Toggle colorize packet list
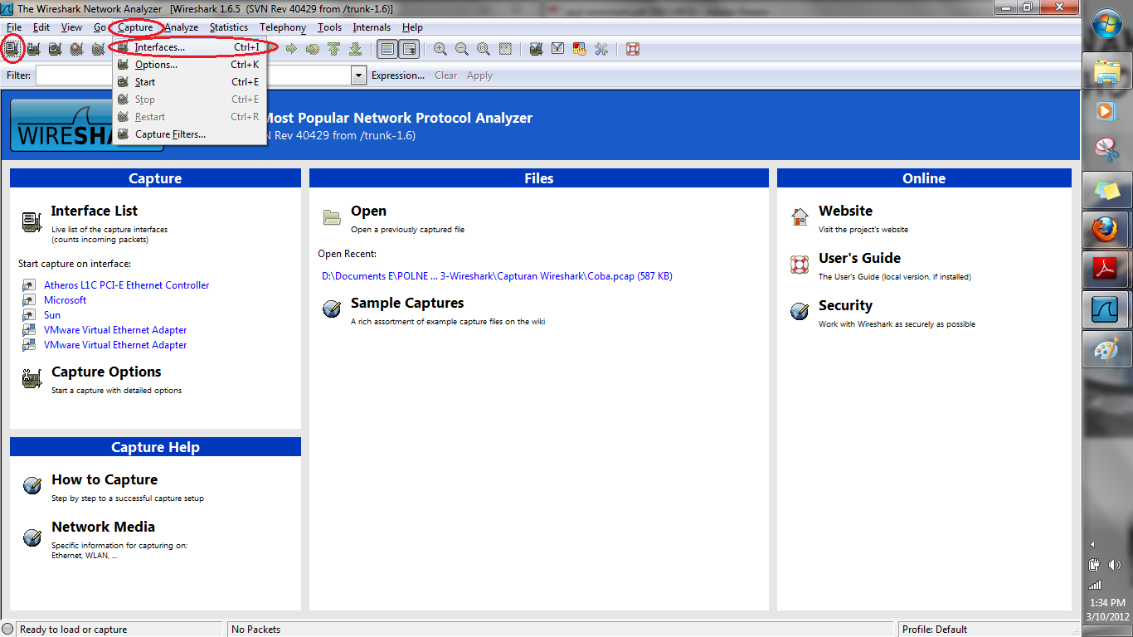The height and width of the screenshot is (637, 1133). point(387,49)
